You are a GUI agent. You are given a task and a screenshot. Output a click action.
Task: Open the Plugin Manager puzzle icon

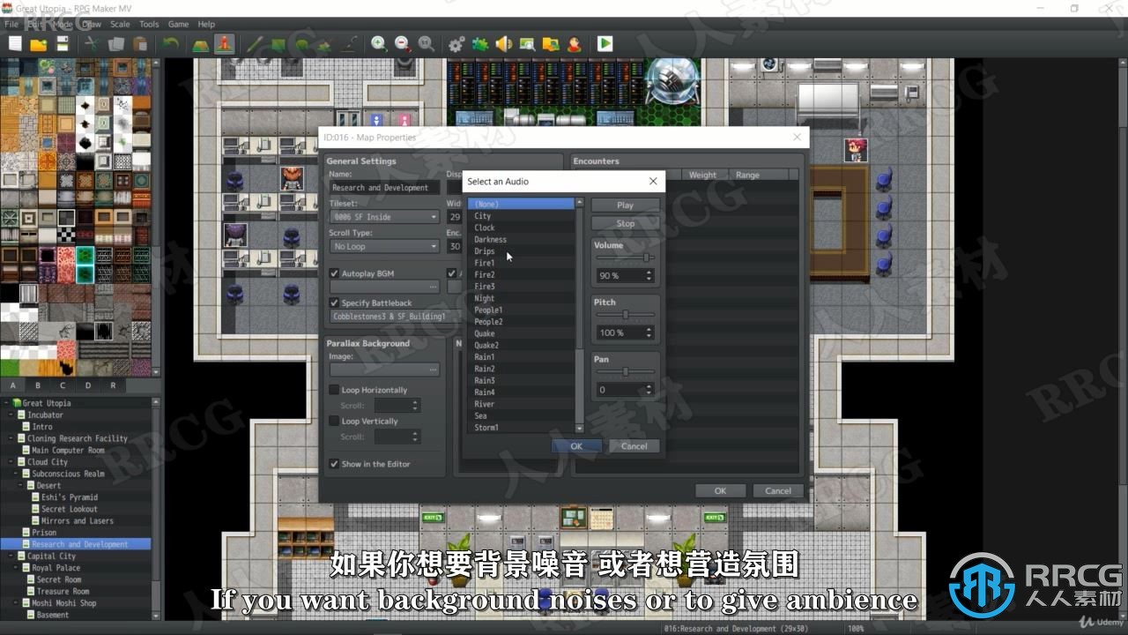tap(480, 43)
